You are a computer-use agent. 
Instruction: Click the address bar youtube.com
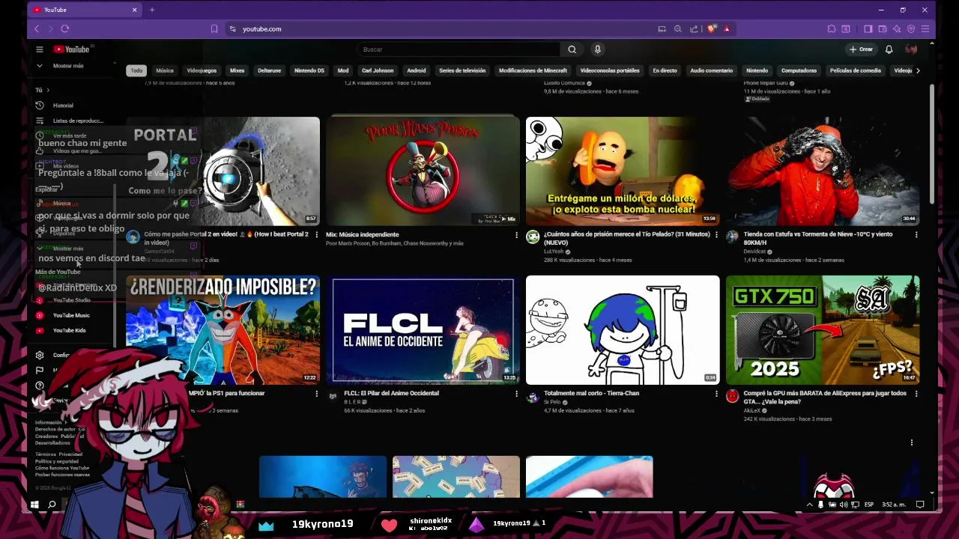click(x=262, y=28)
